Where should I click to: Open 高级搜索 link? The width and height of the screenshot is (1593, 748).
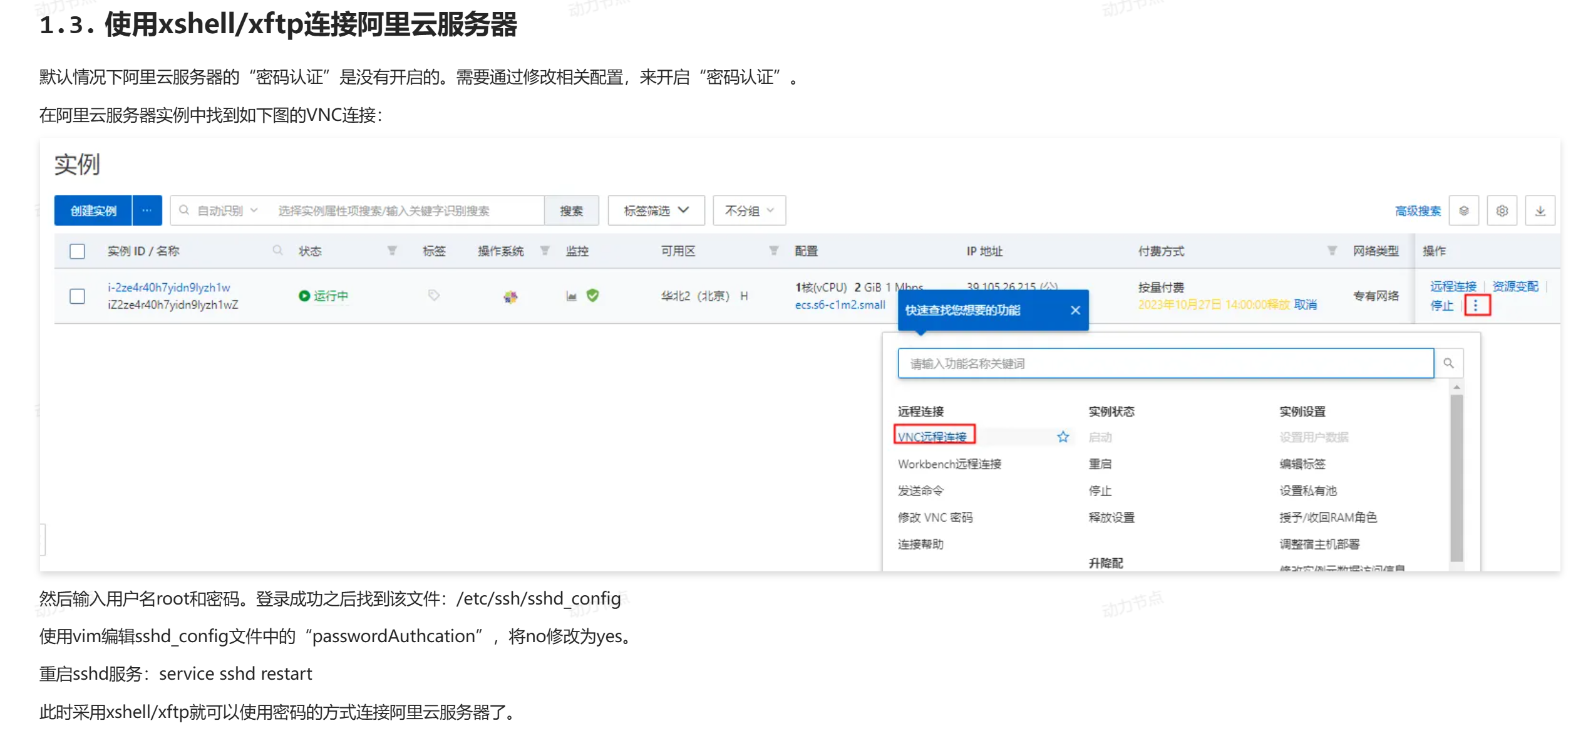(x=1418, y=211)
